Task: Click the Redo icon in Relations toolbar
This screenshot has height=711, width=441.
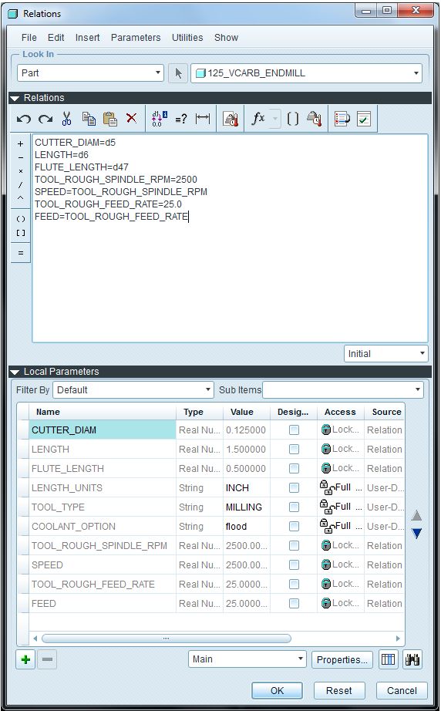Action: point(45,119)
